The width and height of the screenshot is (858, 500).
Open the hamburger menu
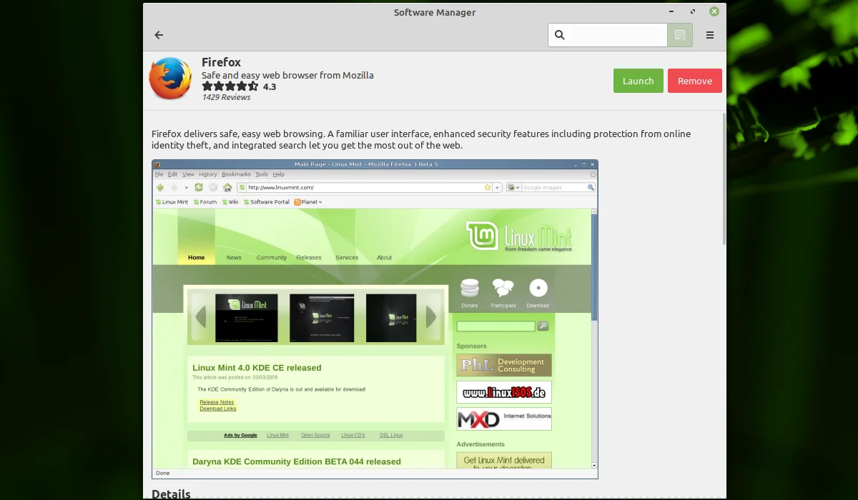[710, 35]
